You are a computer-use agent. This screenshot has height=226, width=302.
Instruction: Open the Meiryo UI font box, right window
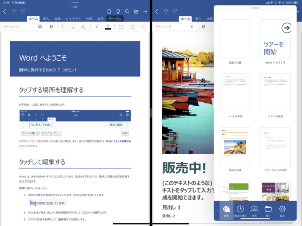click(x=169, y=26)
